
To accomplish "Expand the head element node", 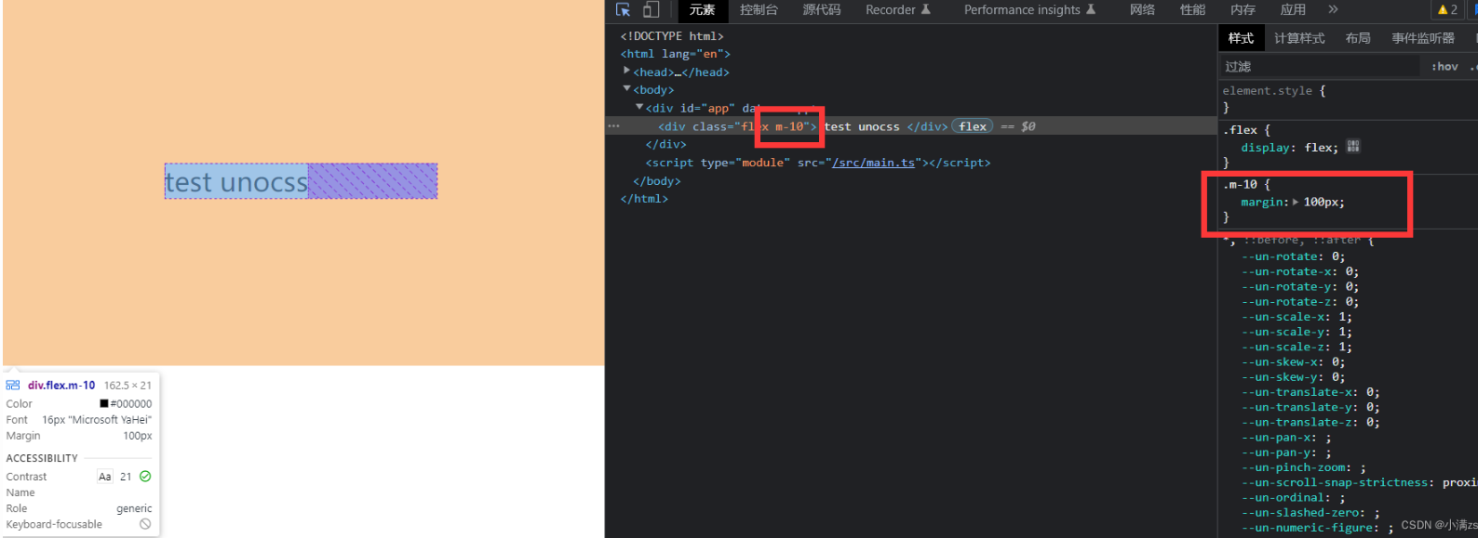I will (627, 72).
